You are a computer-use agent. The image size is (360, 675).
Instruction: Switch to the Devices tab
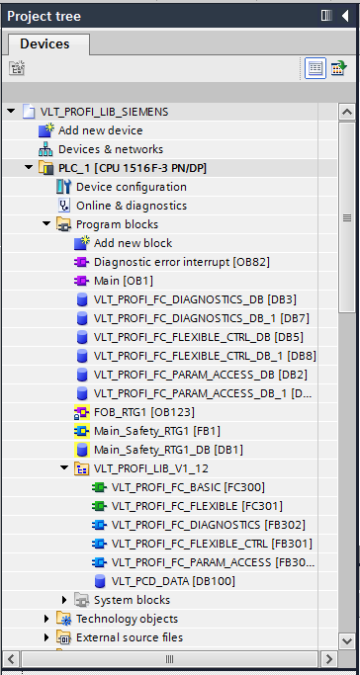pyautogui.click(x=45, y=43)
